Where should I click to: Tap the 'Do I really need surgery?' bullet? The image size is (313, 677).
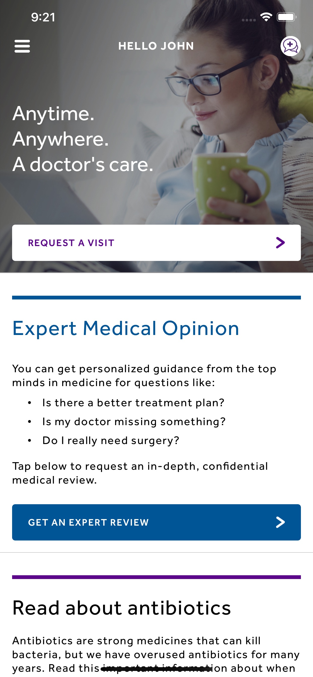pos(111,441)
